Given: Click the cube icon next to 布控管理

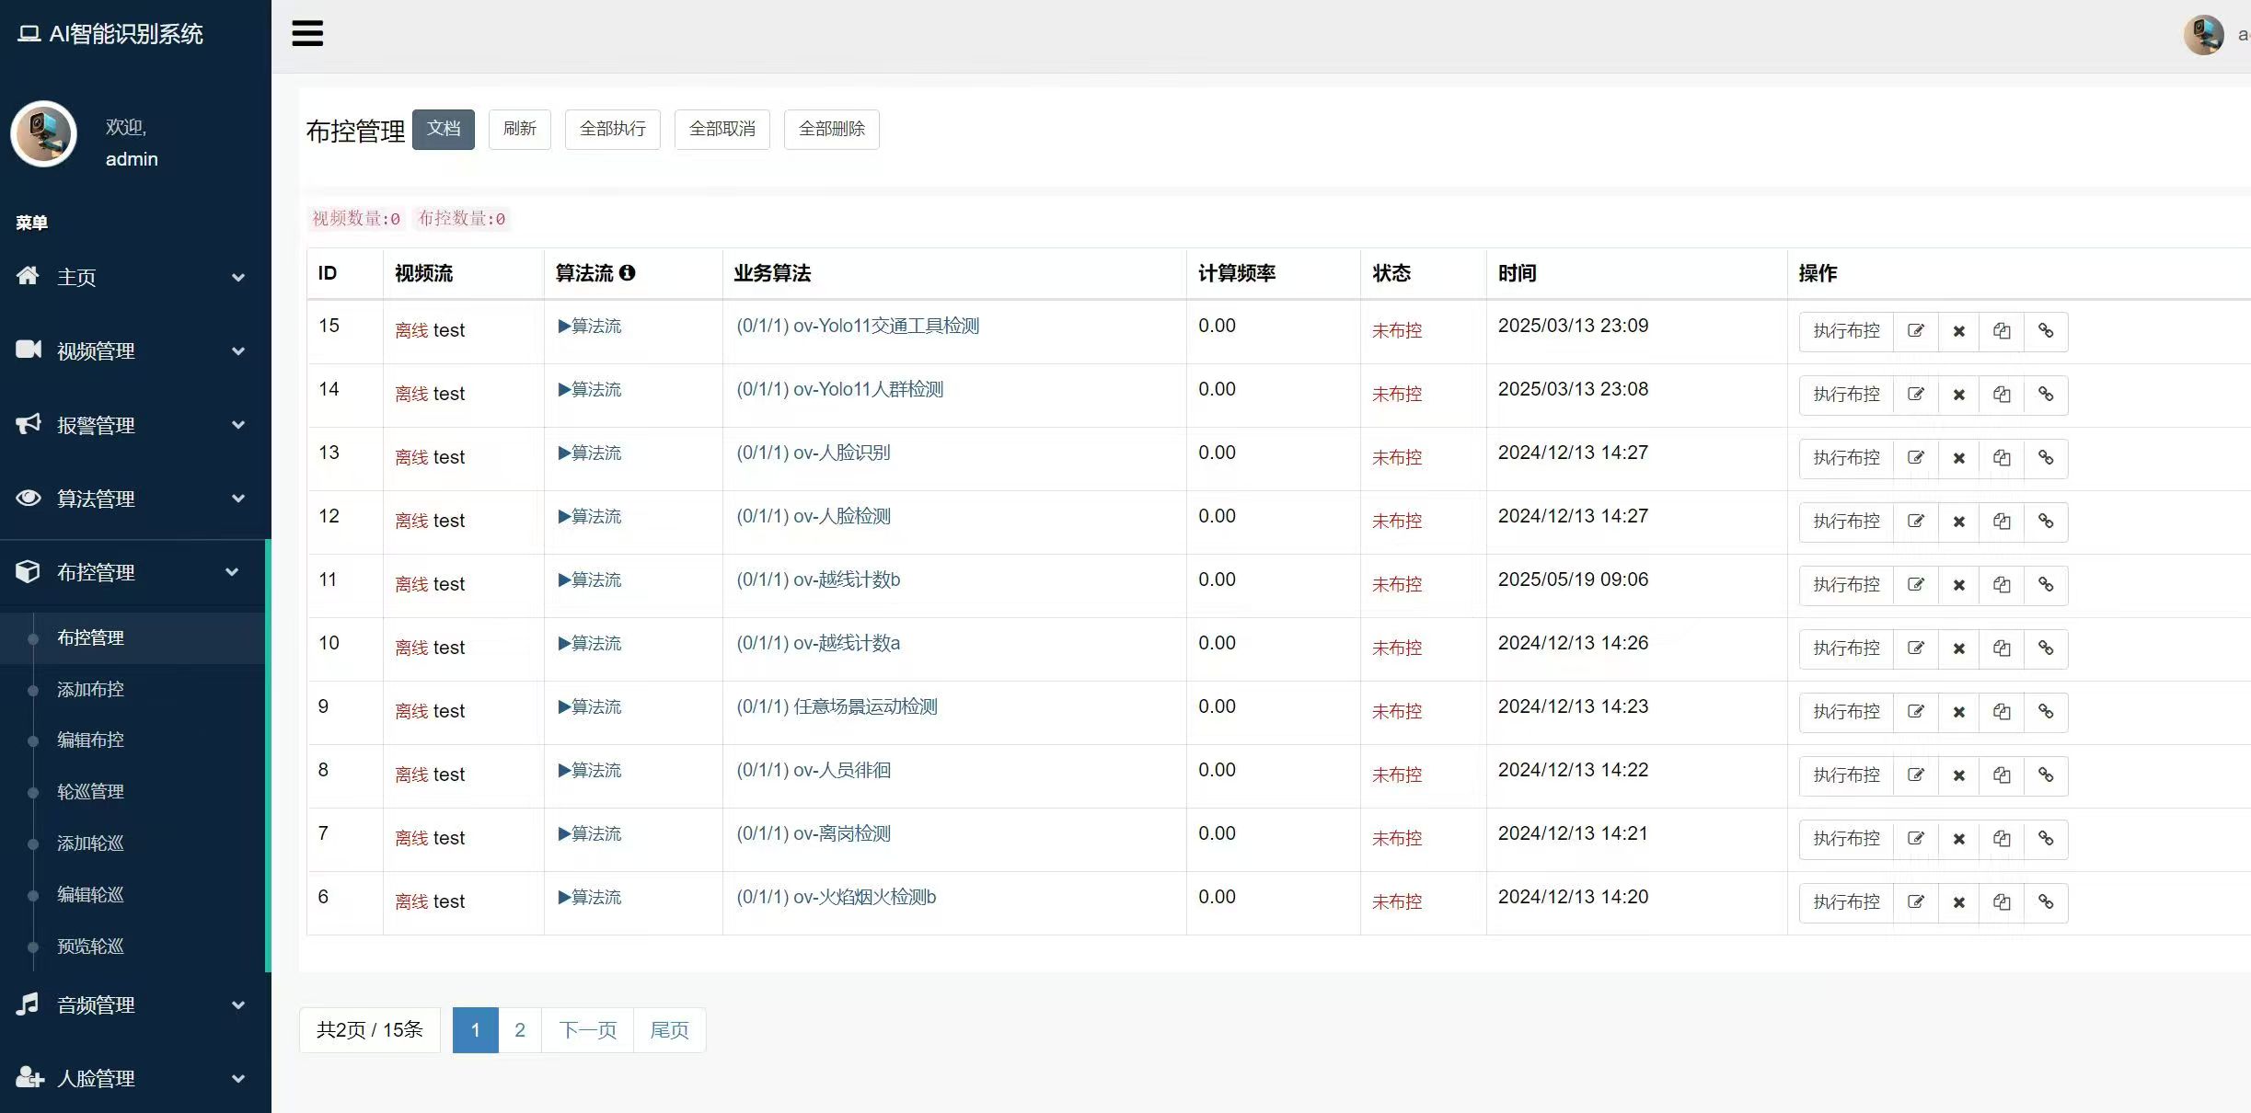Looking at the screenshot, I should (28, 571).
